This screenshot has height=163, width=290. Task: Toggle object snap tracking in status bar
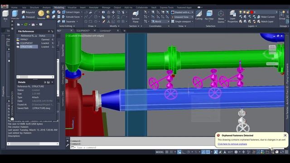(x=203, y=152)
